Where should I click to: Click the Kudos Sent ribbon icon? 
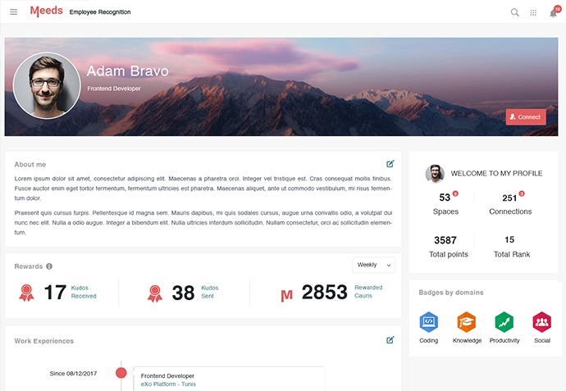click(155, 293)
